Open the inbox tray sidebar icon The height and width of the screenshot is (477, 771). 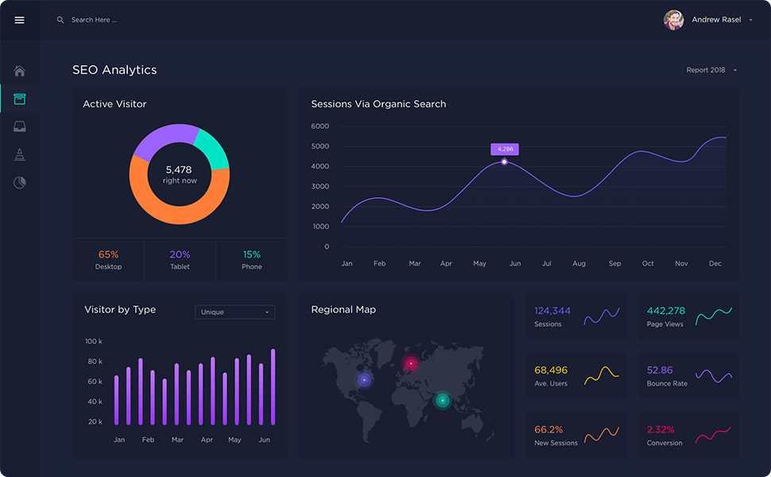pyautogui.click(x=20, y=126)
